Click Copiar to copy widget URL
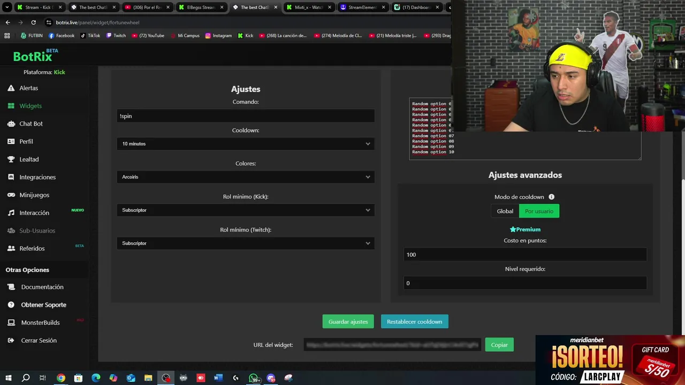Image resolution: width=685 pixels, height=385 pixels. [499, 345]
